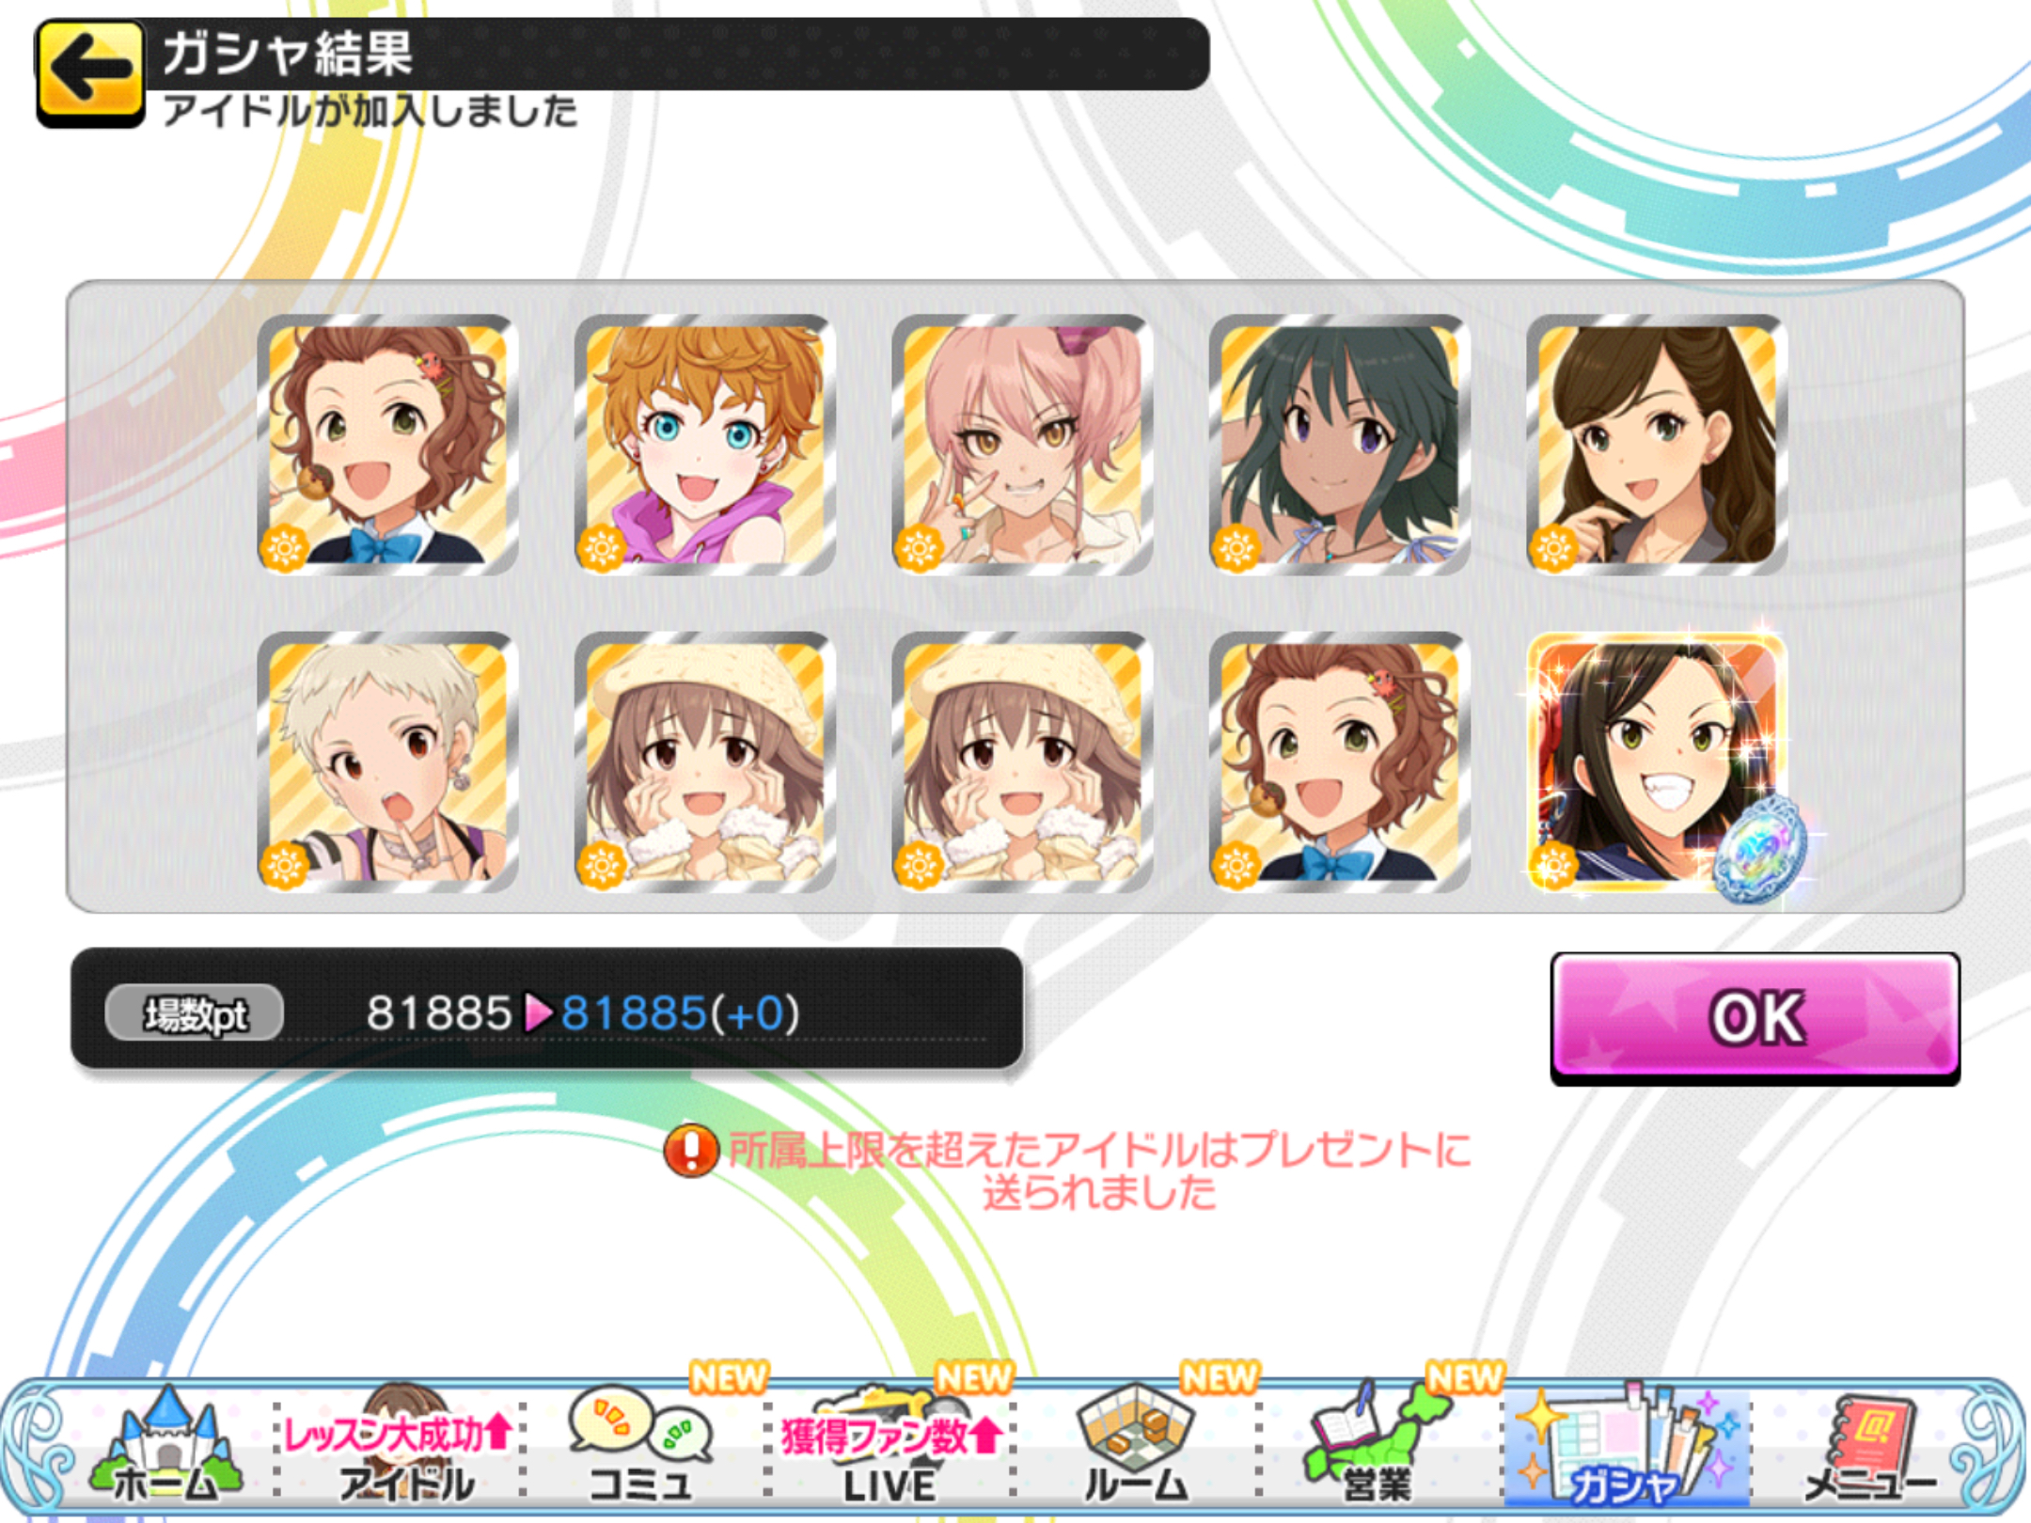
Task: Open the ルーム room icon
Action: [1136, 1445]
